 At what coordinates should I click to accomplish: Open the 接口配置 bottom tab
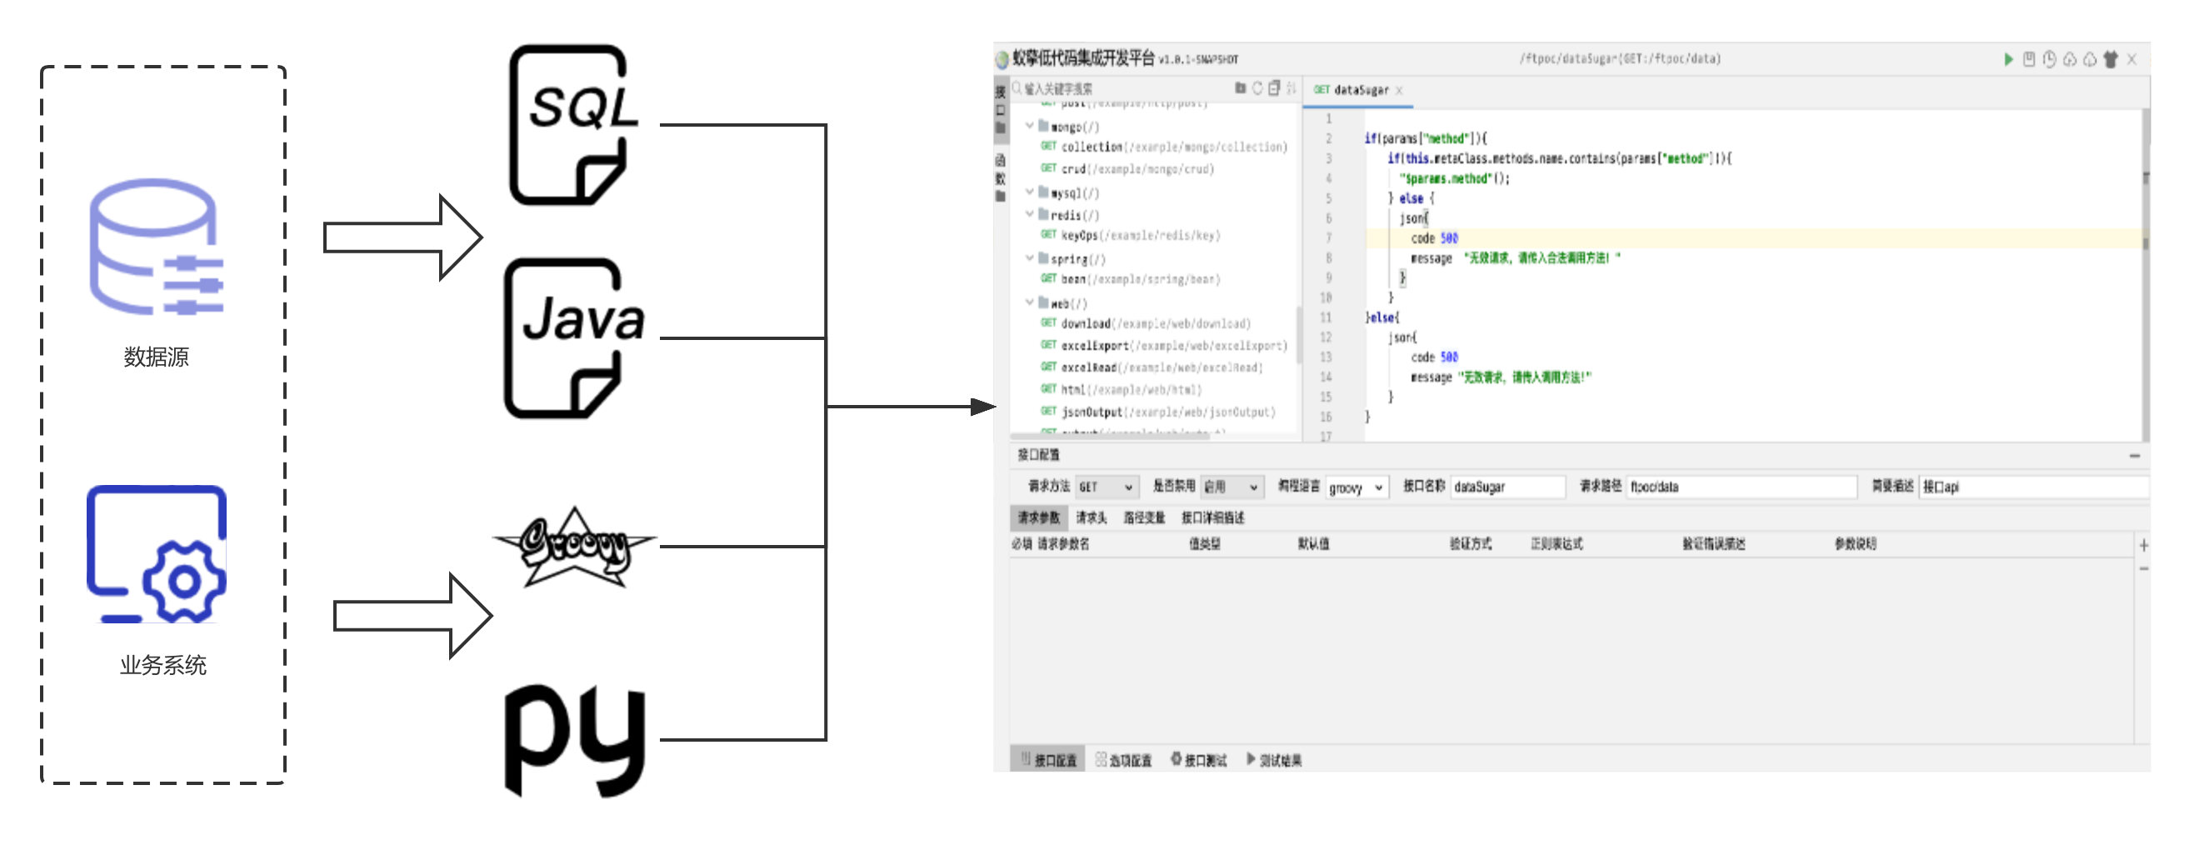pos(1049,759)
